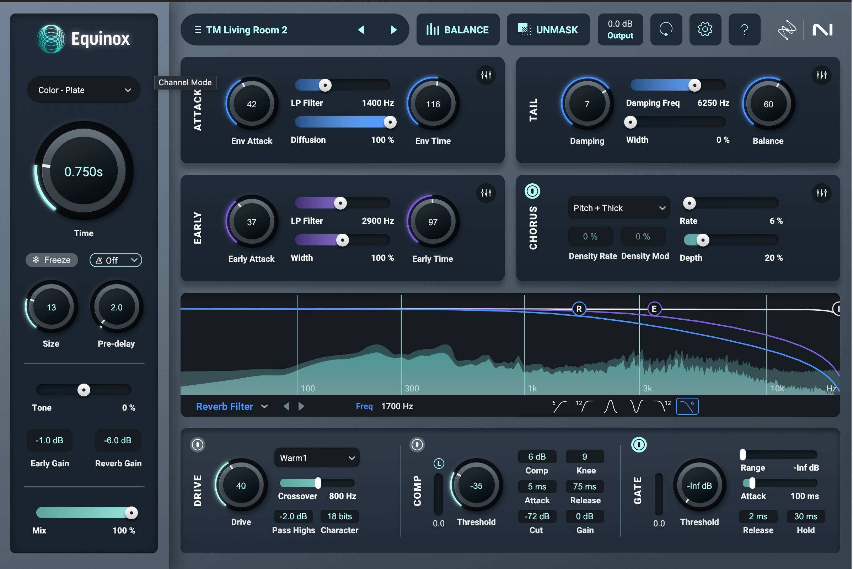This screenshot has height=569, width=853.
Task: Open the BALANCE tab
Action: coord(458,30)
